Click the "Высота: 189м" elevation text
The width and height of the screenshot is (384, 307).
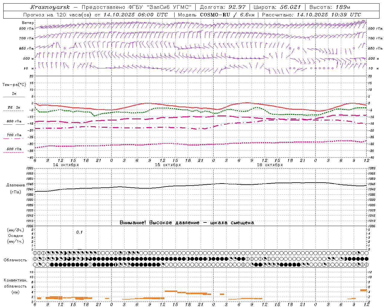coord(330,7)
